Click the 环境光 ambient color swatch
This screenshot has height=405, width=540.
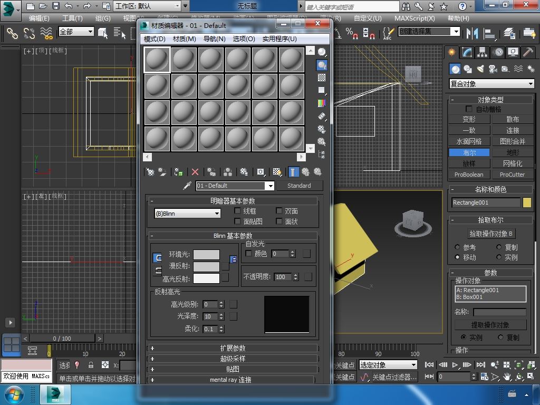click(206, 255)
